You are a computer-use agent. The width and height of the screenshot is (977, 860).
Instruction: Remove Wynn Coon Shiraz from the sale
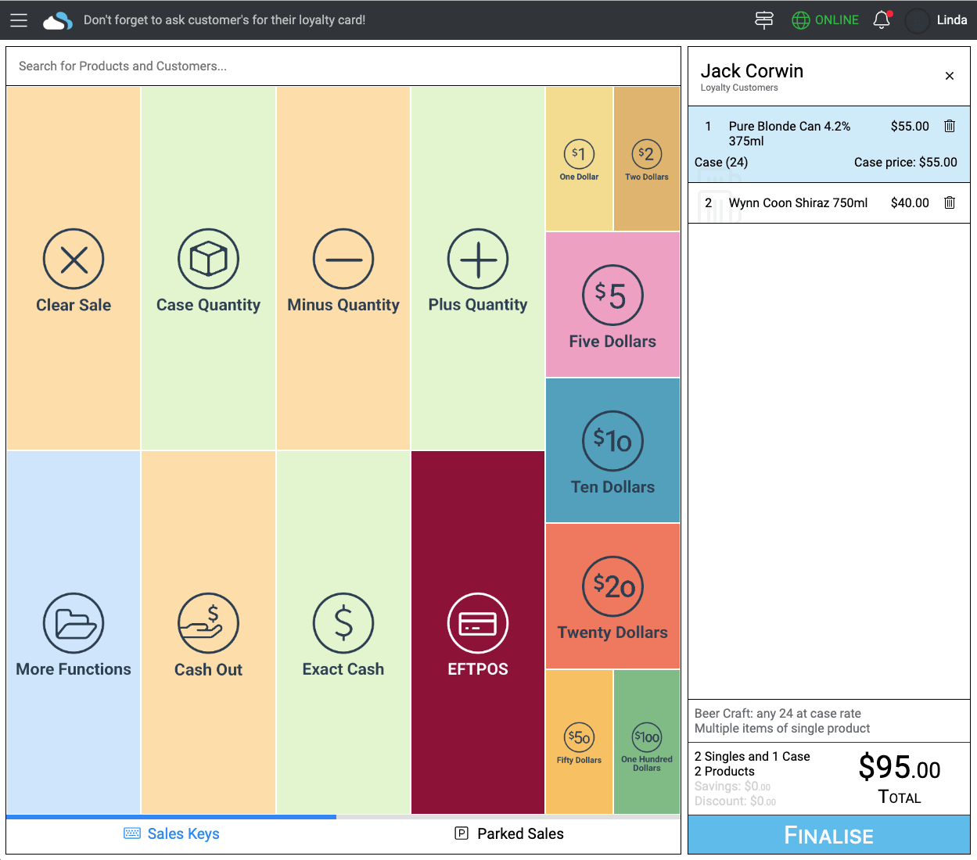click(949, 202)
